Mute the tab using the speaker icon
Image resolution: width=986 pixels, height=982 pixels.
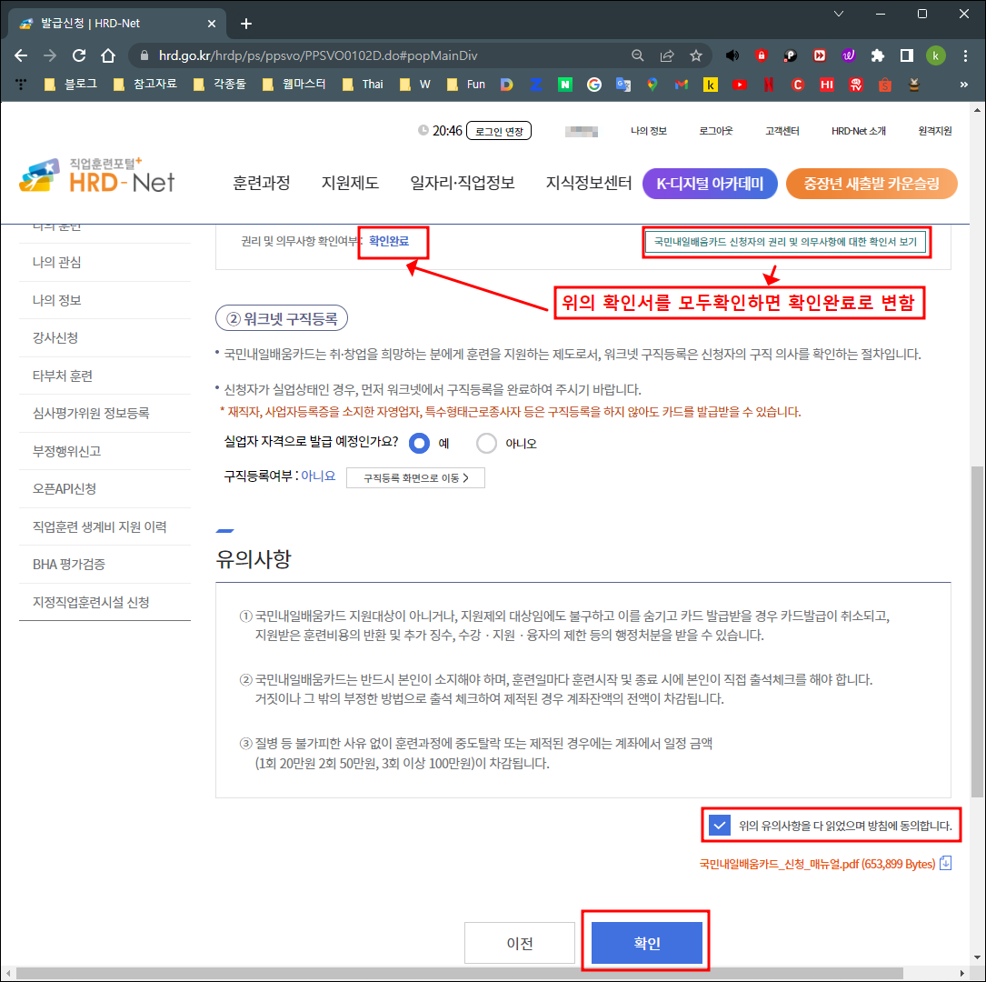[x=732, y=55]
